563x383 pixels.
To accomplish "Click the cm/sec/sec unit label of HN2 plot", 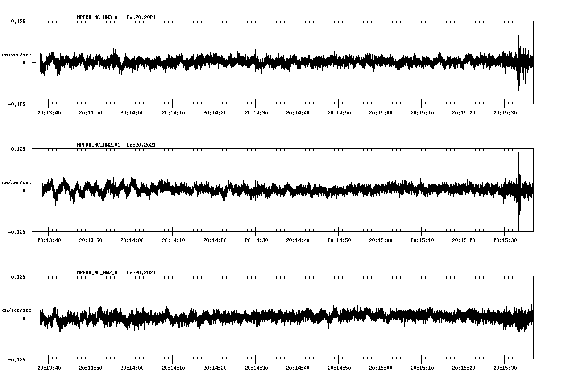I will [17, 182].
